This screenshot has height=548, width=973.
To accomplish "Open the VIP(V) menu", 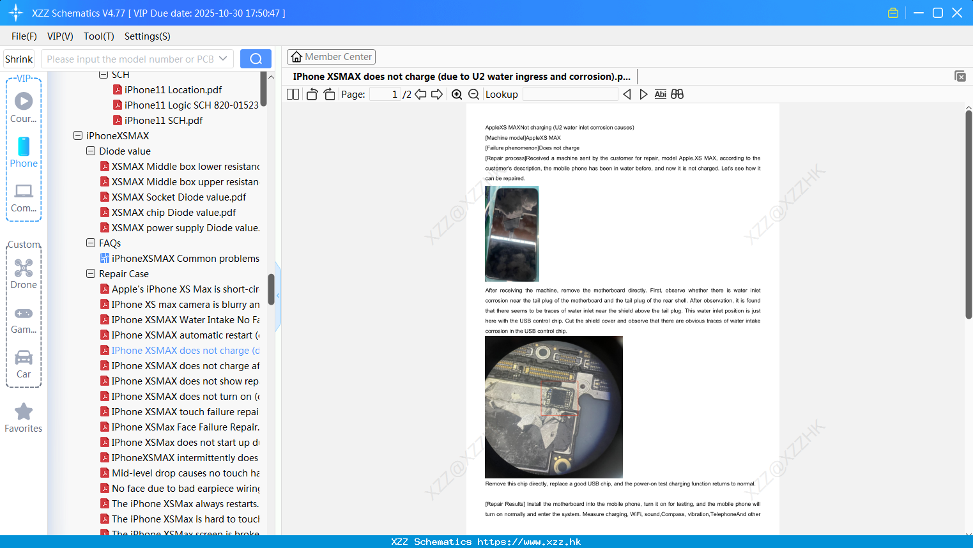I will point(60,36).
